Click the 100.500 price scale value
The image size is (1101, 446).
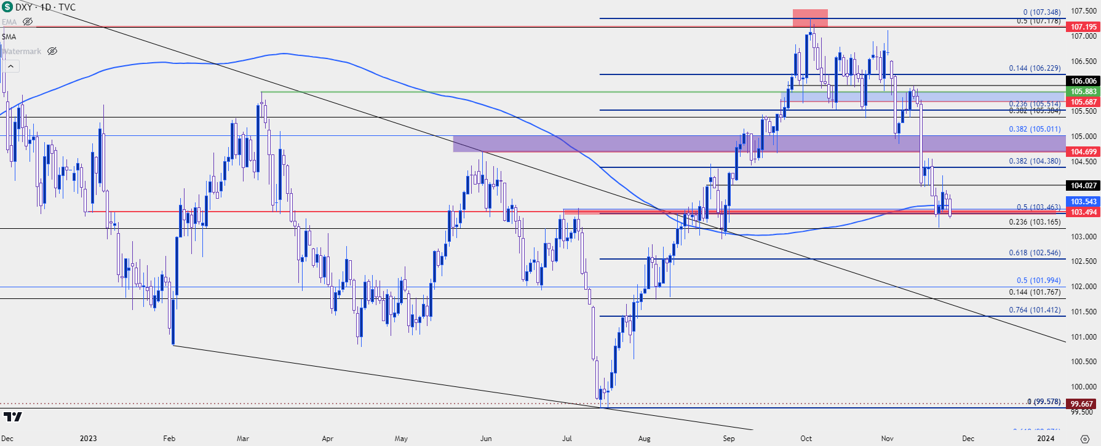point(1084,362)
